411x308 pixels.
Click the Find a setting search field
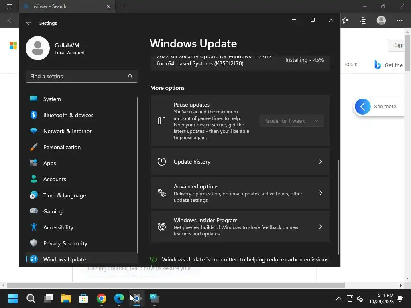(x=81, y=76)
